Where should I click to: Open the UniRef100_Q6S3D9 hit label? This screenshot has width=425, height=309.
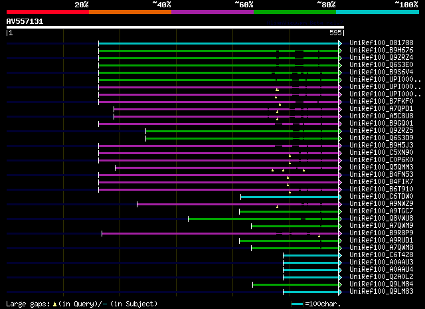click(381, 138)
